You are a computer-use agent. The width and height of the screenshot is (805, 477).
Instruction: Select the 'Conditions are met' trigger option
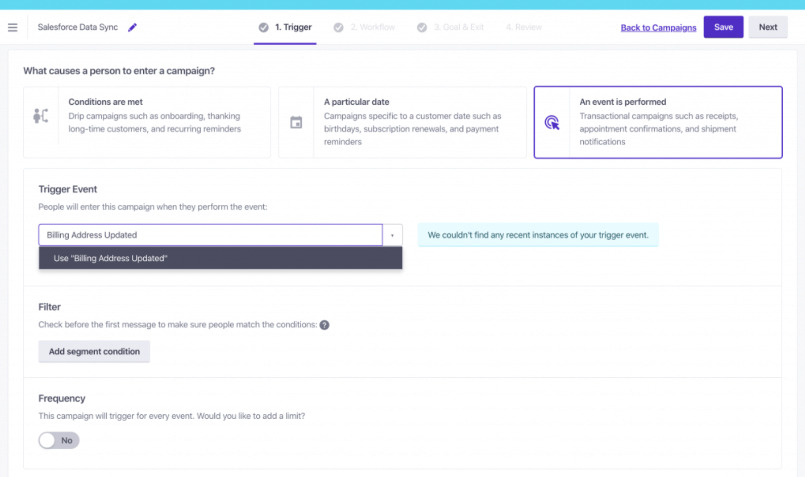147,122
